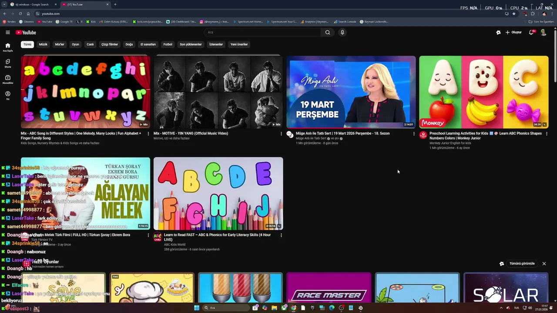
Task: Open the Müge Anlı channel avatar
Action: (x=290, y=135)
